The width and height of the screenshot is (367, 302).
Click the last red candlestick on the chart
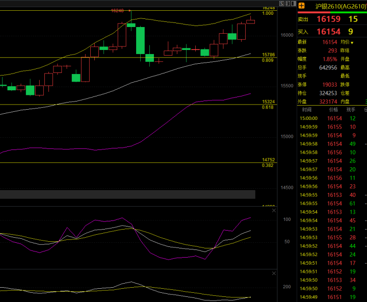click(x=250, y=21)
